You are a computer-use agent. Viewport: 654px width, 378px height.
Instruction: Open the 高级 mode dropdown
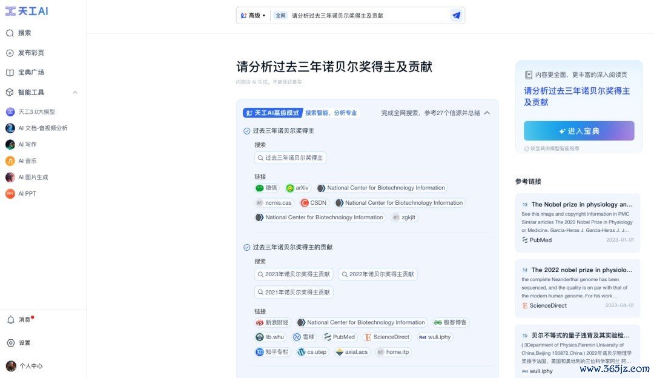[x=253, y=15]
